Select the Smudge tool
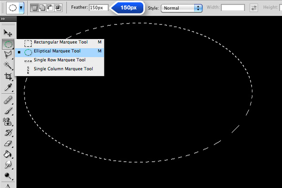 click(8, 165)
